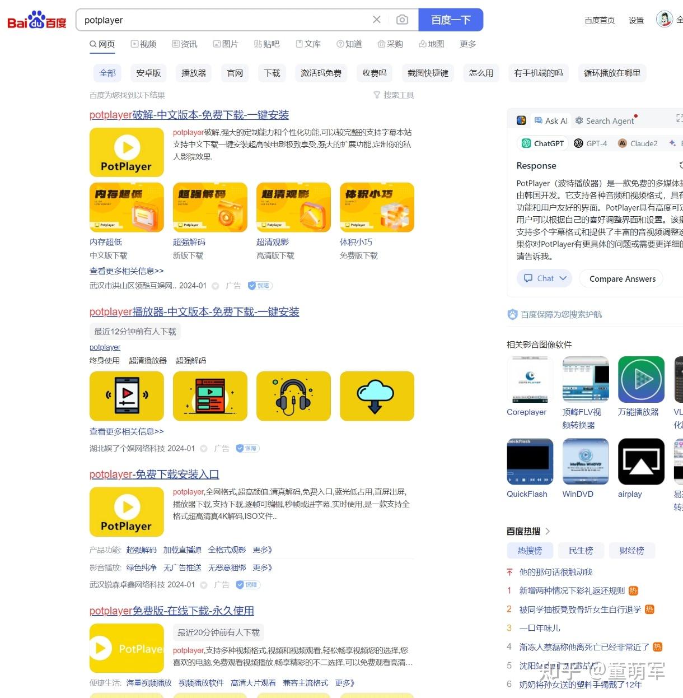This screenshot has width=683, height=698.
Task: Click the headphones yellow icon
Action: tap(293, 396)
